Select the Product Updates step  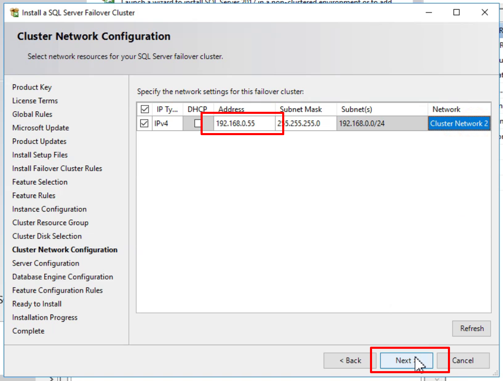pos(39,141)
